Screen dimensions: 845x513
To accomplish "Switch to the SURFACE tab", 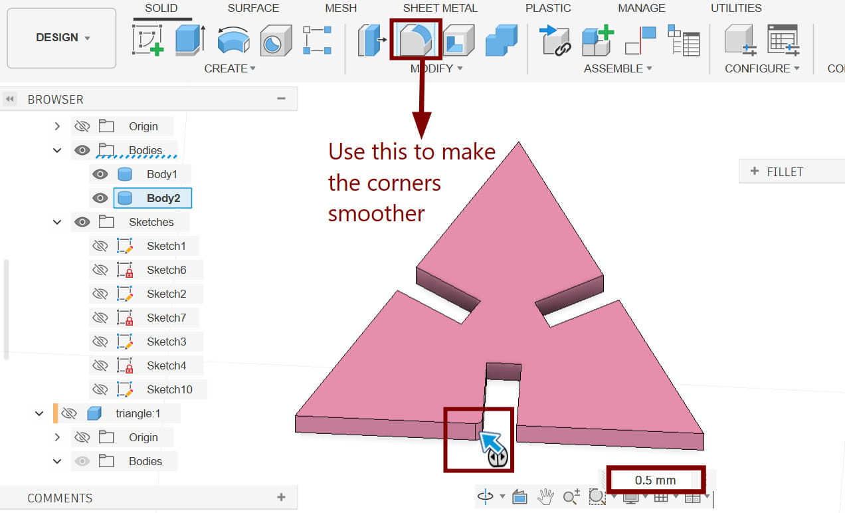I will tap(253, 8).
